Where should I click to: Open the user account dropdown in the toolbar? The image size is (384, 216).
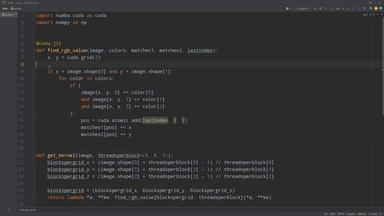pos(288,8)
